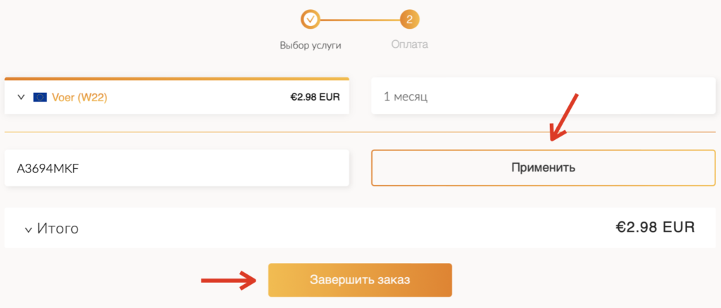Click the EU flag icon
The width and height of the screenshot is (721, 308).
click(x=40, y=97)
